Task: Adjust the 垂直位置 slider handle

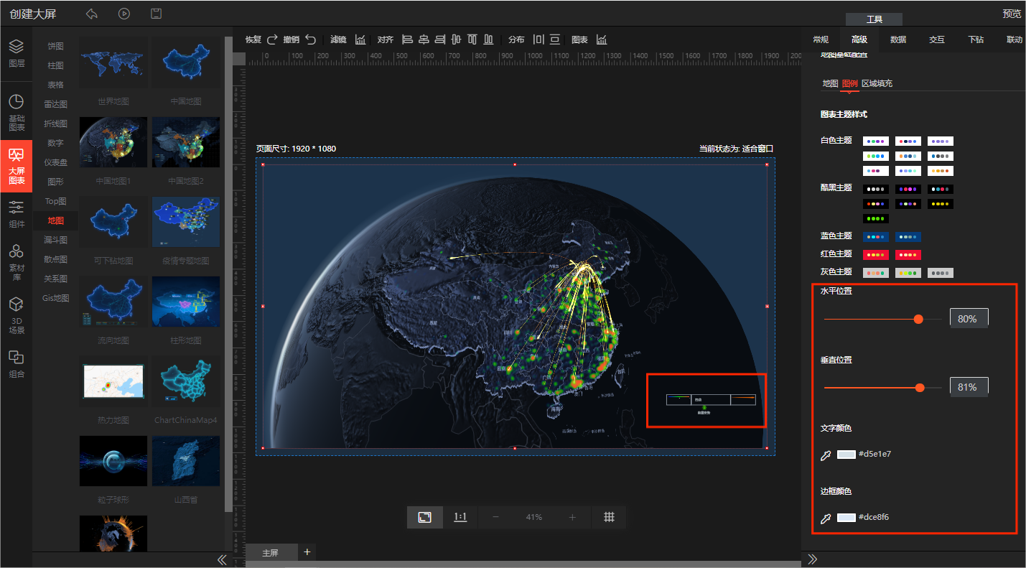Action: 920,387
